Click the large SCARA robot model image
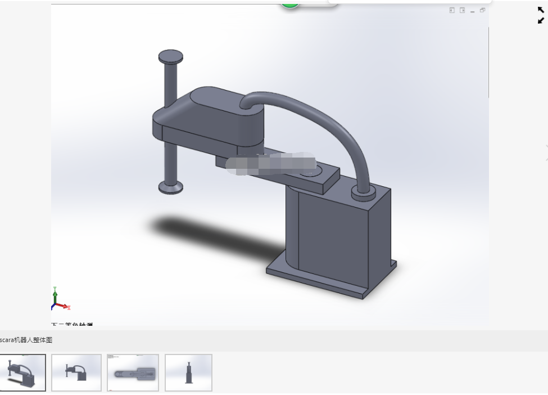Viewport: 548px width, 395px height. [x=270, y=164]
